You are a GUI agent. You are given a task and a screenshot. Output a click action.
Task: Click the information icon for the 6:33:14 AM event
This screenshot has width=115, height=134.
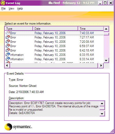pos(8,59)
